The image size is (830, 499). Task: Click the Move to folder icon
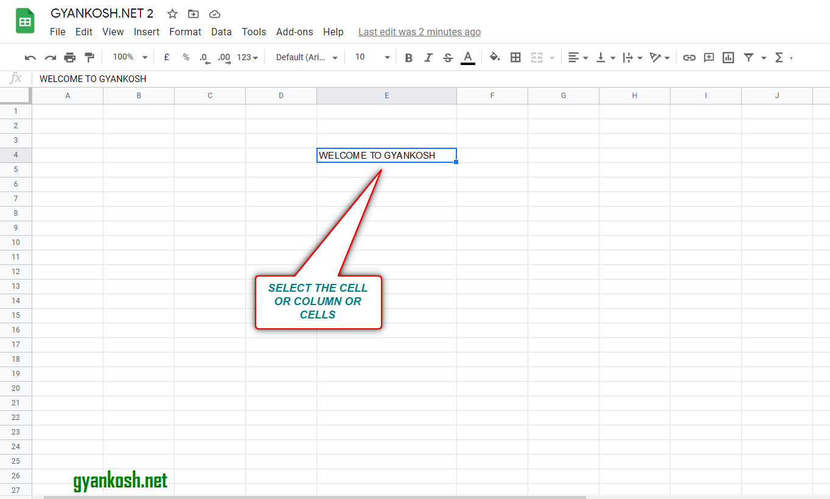pos(194,13)
